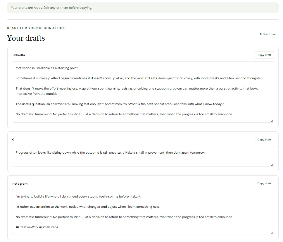This screenshot has width=283, height=242.
Task: Click the 'READY FOR YOUR SECOND LOOK' label
Action: (x=36, y=28)
